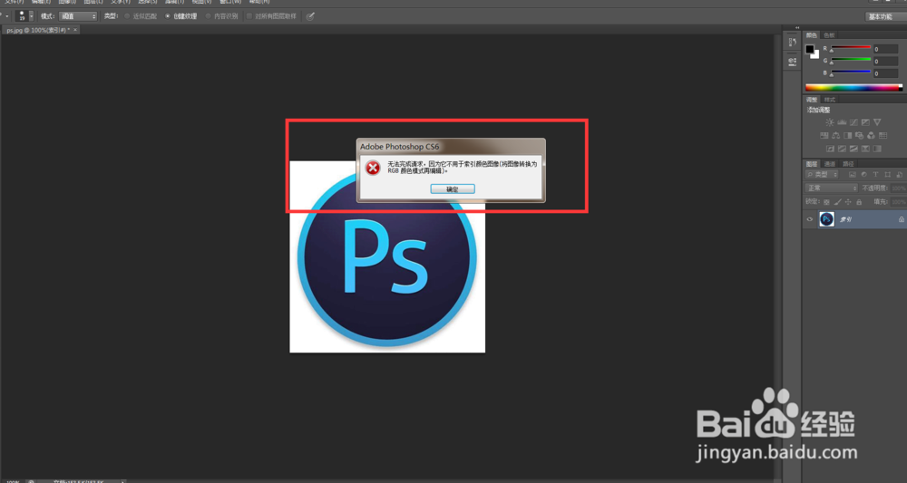Add a Photo Filter adjustment

[x=860, y=136]
